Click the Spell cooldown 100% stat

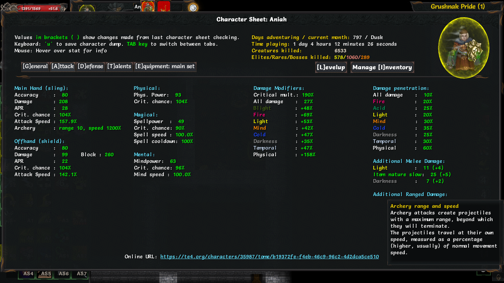pos(163,141)
